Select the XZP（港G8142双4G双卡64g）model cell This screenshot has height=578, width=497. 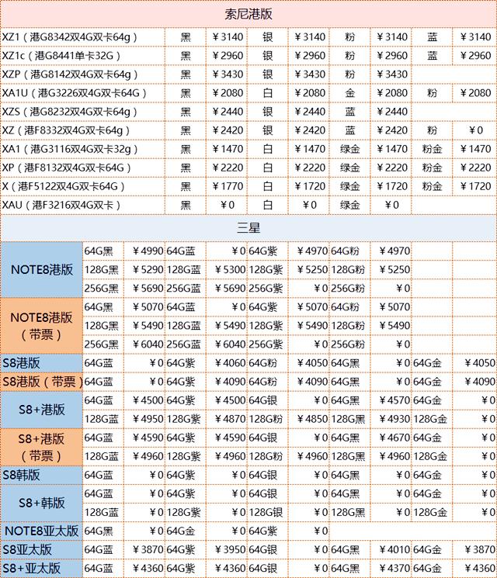[x=82, y=74]
